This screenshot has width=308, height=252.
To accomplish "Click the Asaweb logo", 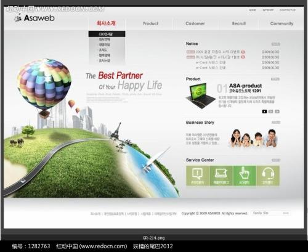I will [x=34, y=18].
